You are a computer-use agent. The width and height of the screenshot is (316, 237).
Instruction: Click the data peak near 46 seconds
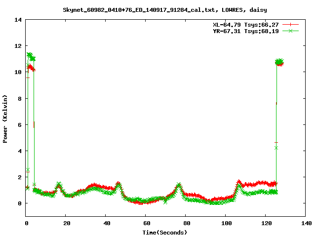(118, 184)
